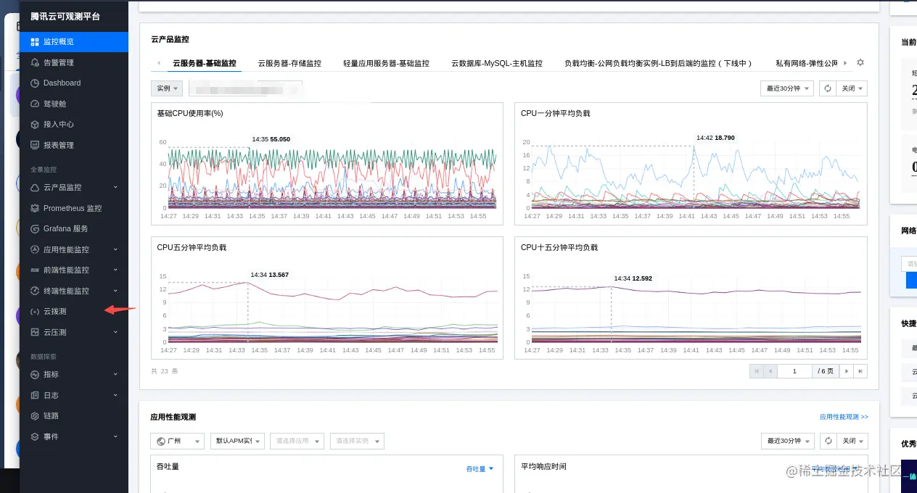Image resolution: width=917 pixels, height=493 pixels.
Task: Click the 前端性能监控 icon
Action: [x=35, y=270]
